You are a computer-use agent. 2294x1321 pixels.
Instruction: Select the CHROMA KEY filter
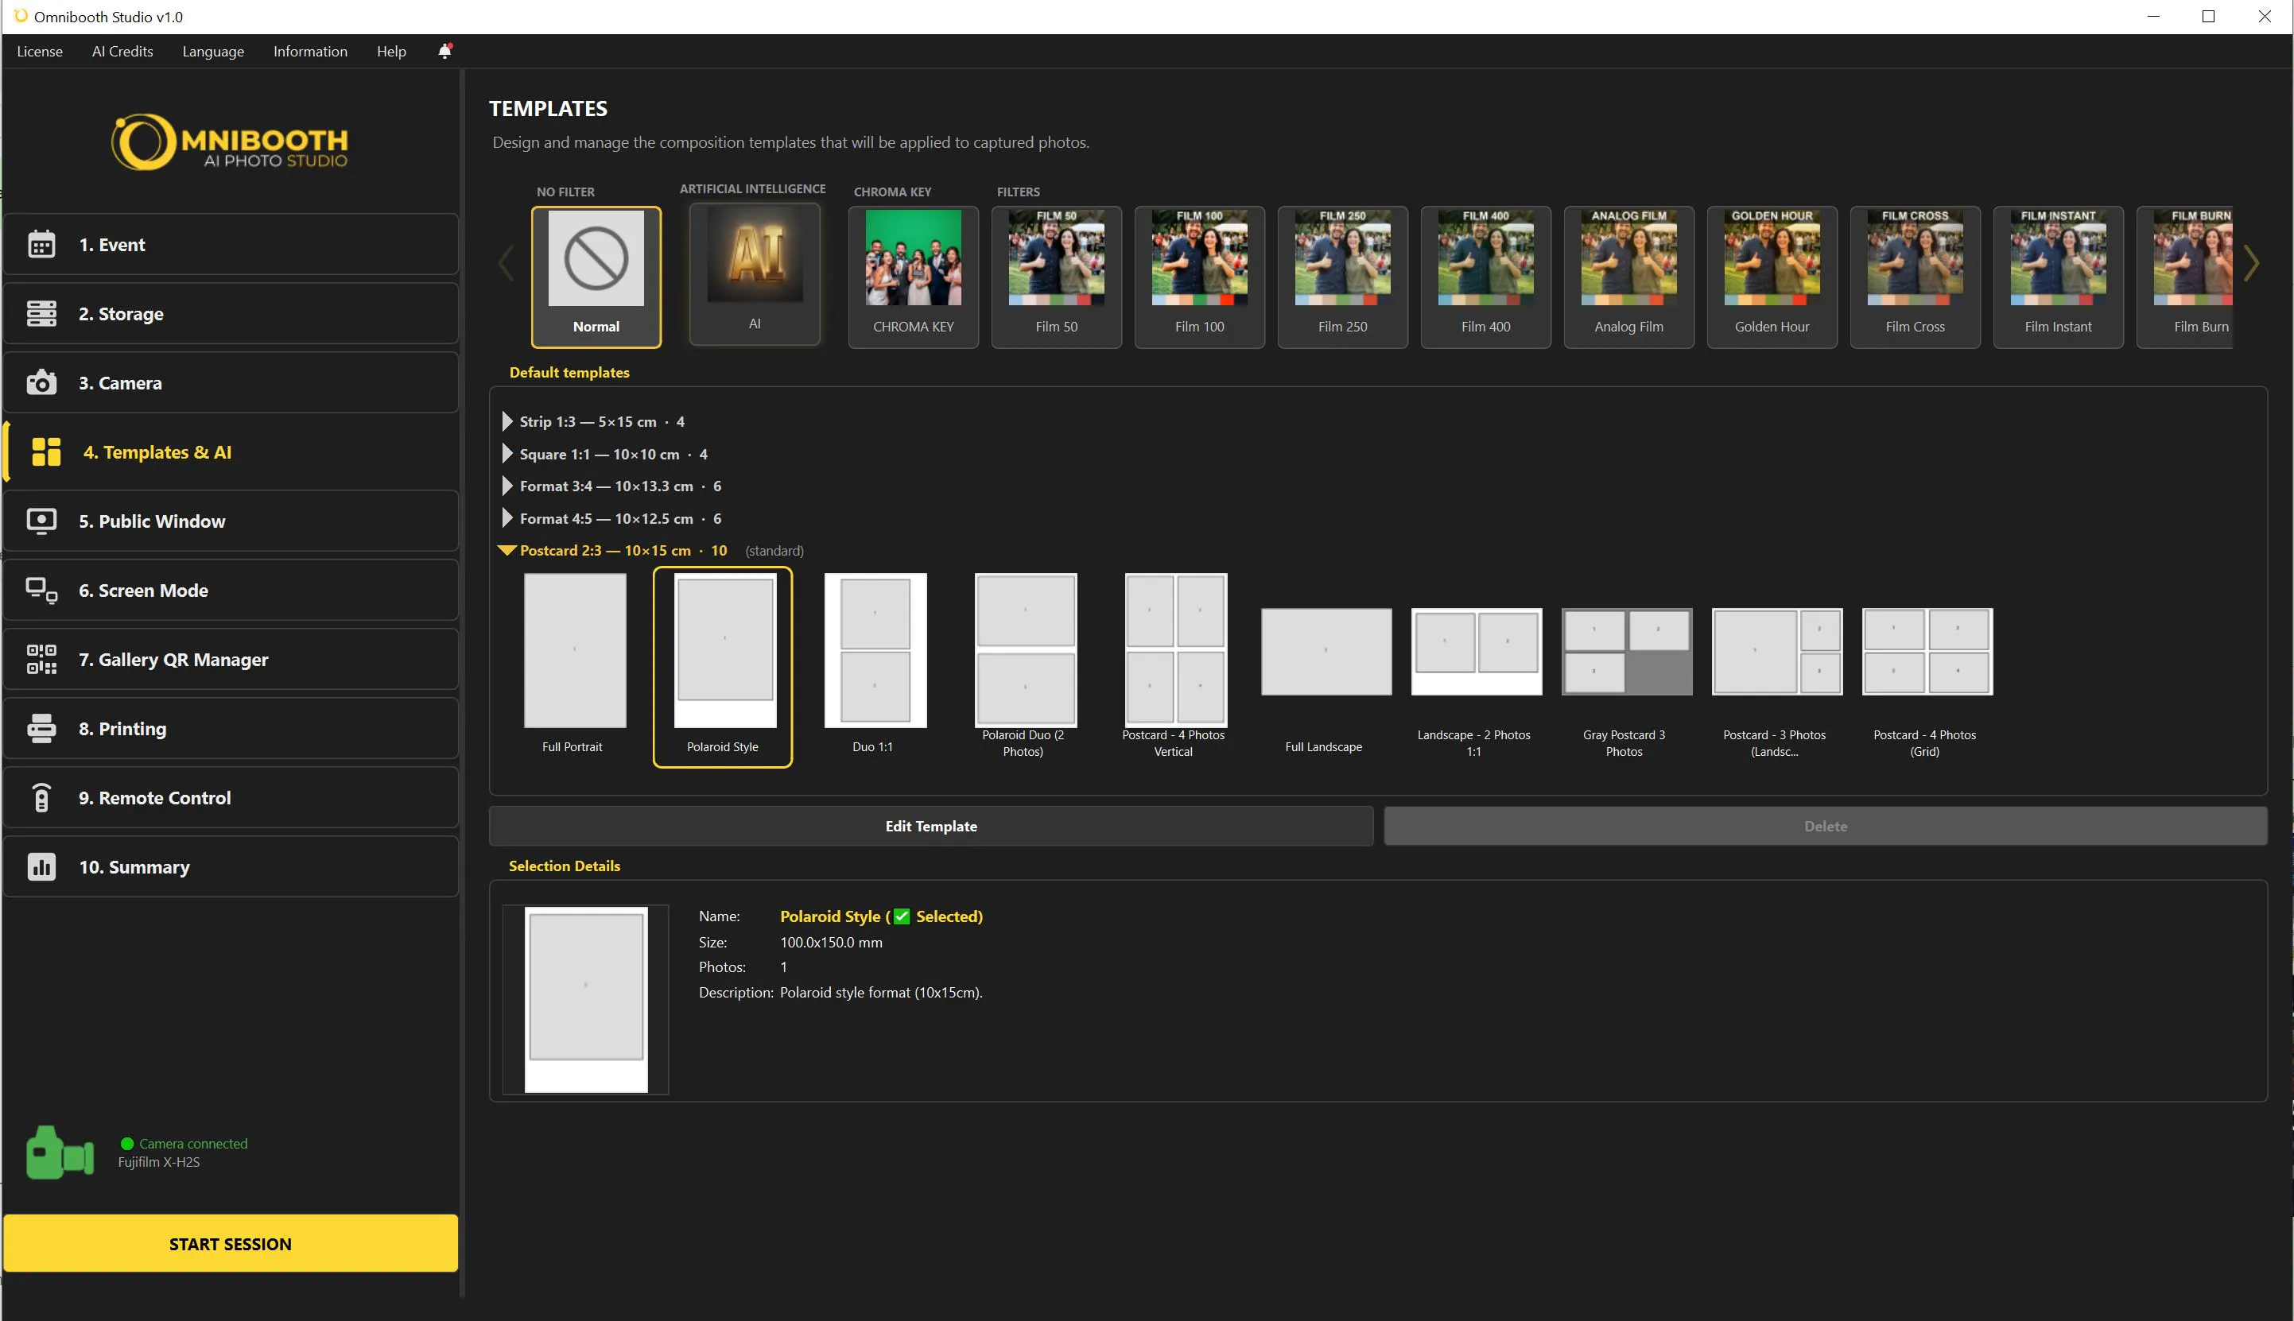click(x=913, y=277)
